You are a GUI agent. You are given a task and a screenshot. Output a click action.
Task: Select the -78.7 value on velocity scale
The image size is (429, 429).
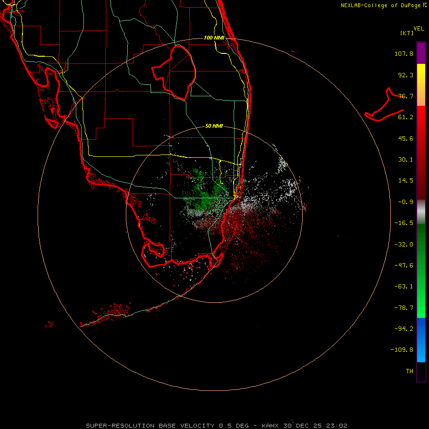pyautogui.click(x=404, y=308)
